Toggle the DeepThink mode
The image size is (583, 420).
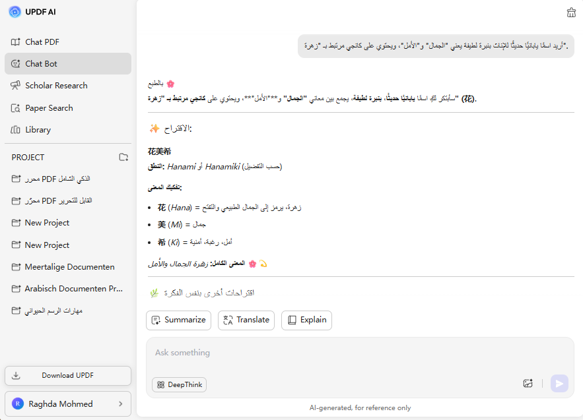179,384
